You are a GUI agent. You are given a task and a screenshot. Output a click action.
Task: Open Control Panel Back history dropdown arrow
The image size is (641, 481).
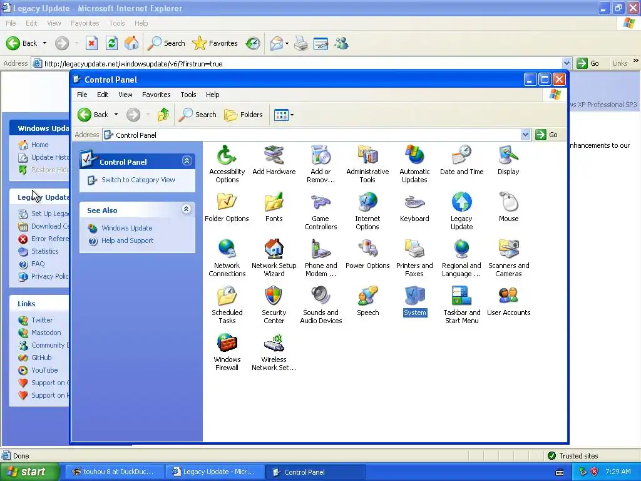coord(116,115)
